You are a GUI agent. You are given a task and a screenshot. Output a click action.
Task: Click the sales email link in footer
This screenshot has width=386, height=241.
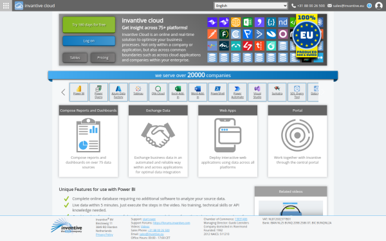point(151,234)
